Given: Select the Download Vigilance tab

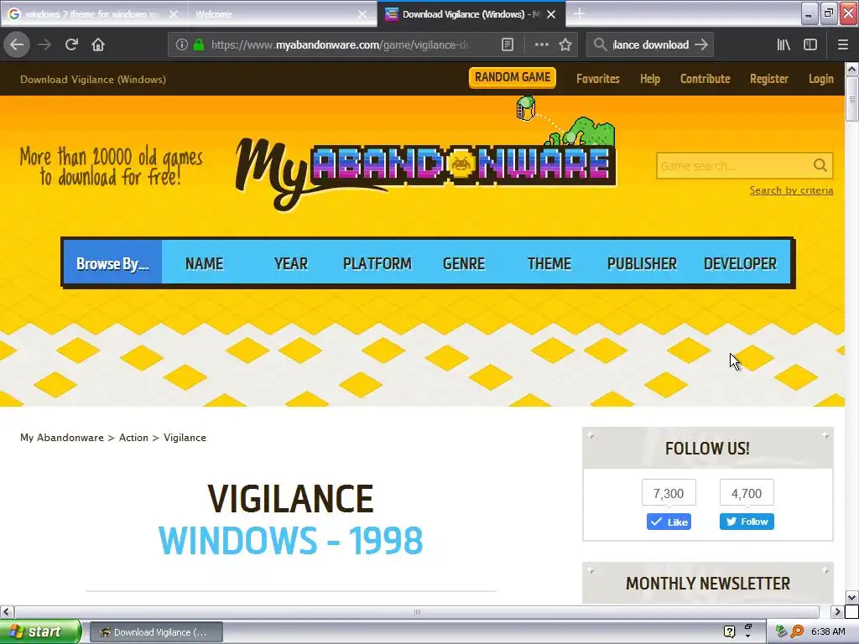Looking at the screenshot, I should (471, 14).
